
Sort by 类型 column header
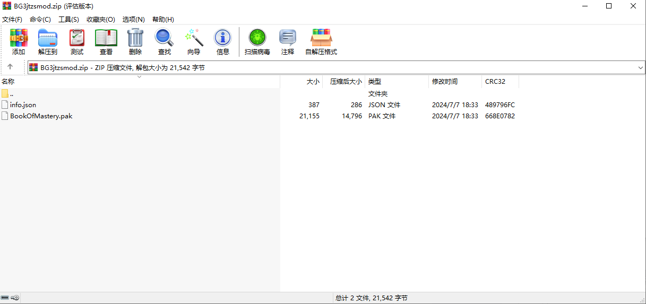(397, 82)
